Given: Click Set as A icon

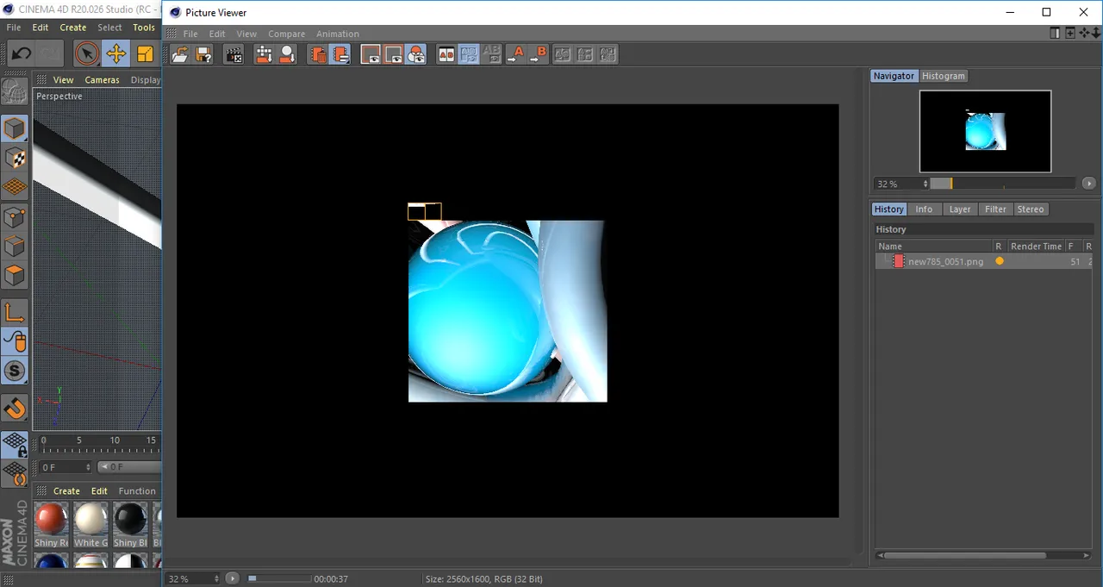Looking at the screenshot, I should pyautogui.click(x=515, y=54).
